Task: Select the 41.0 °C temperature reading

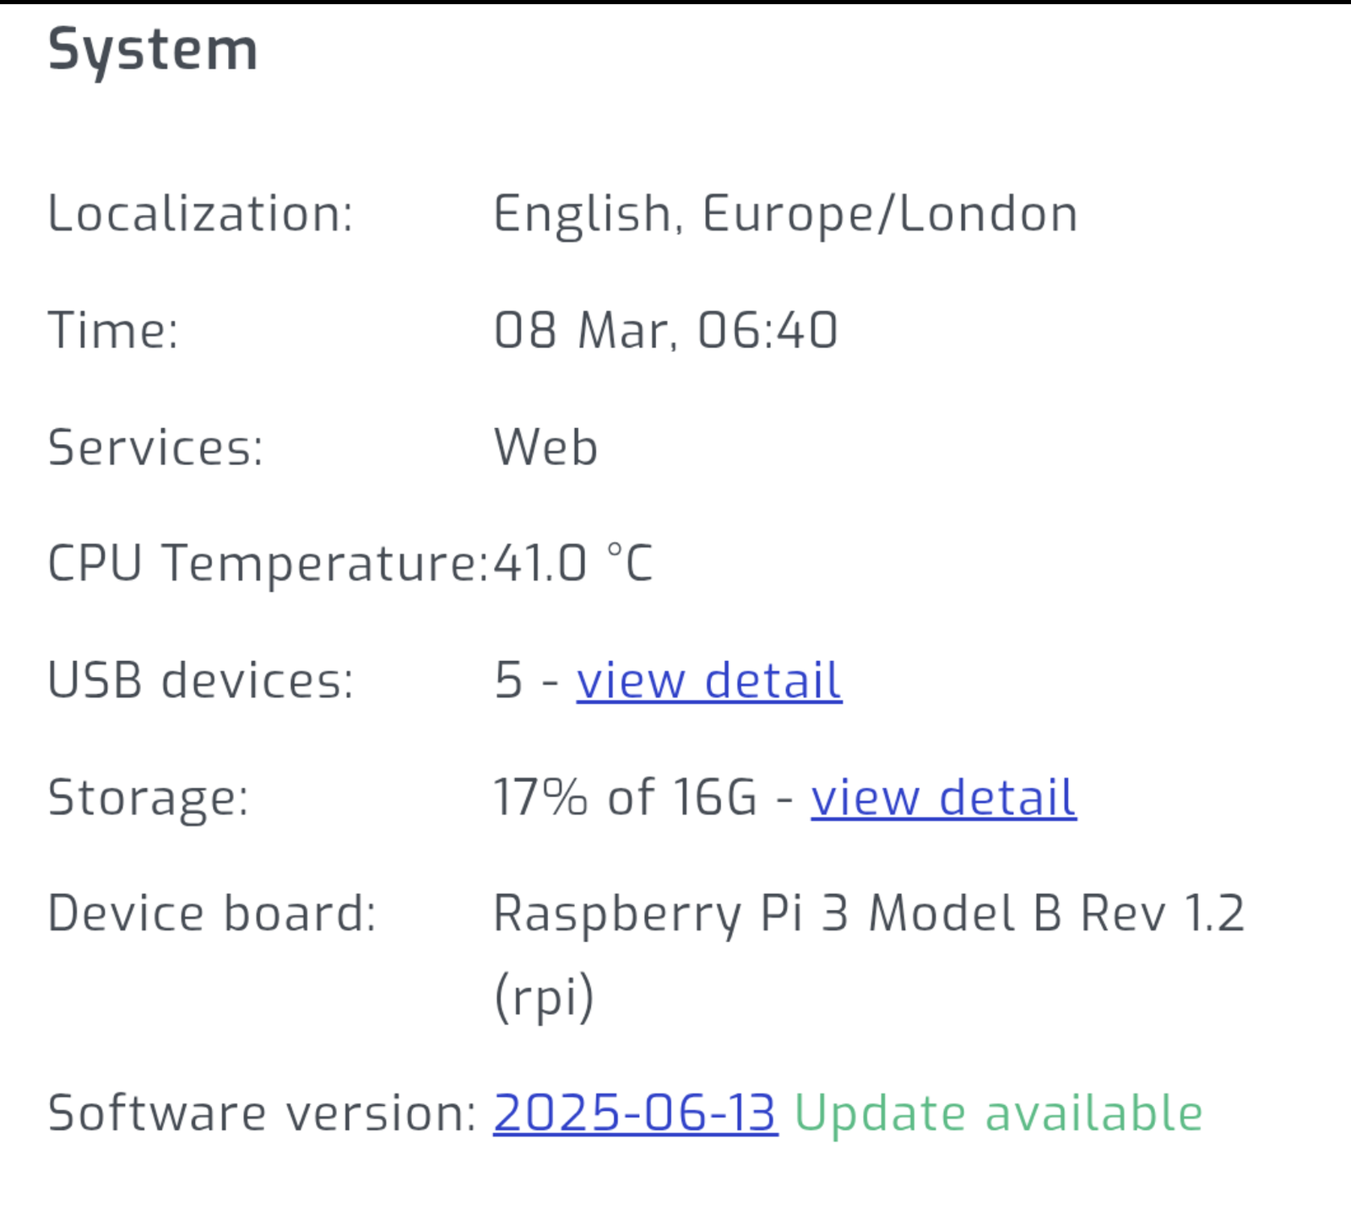Action: 574,564
